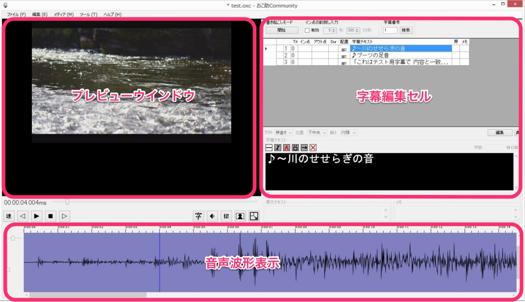This screenshot has width=525, height=302.
Task: Open the ヘルプ (H) menu
Action: (x=112, y=14)
